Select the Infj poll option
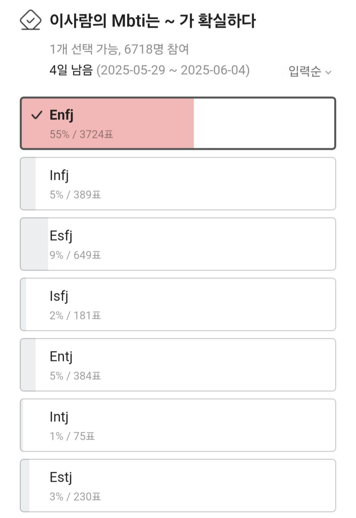 click(178, 184)
